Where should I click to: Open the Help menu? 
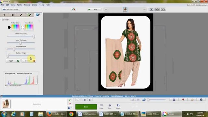click(48, 5)
